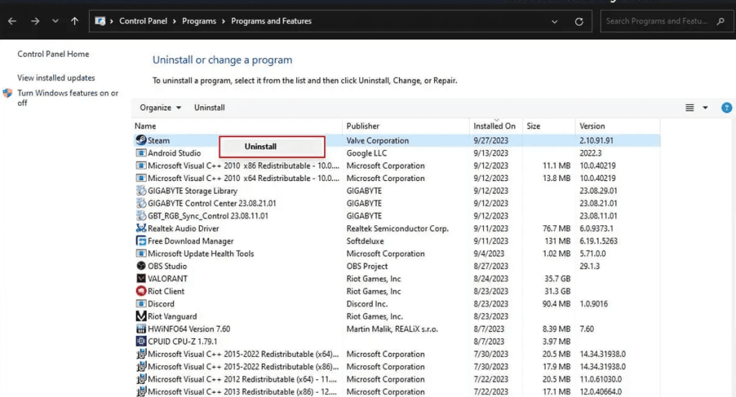Click the OBS Studio icon in list
736x397 pixels.
[141, 266]
